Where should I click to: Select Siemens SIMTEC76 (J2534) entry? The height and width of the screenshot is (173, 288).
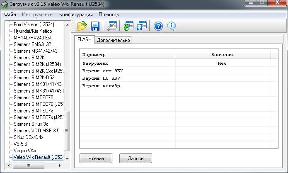[x=39, y=104]
